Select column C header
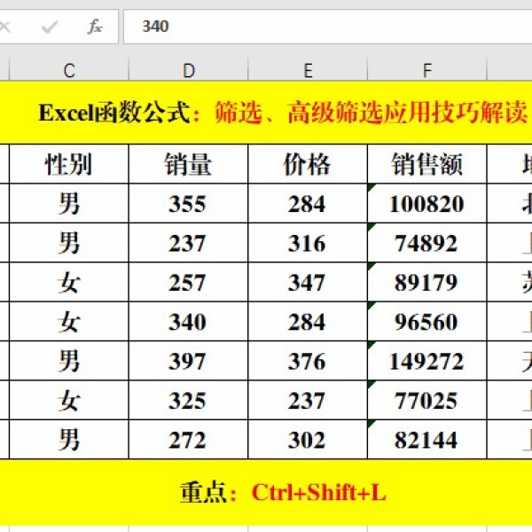 point(69,70)
